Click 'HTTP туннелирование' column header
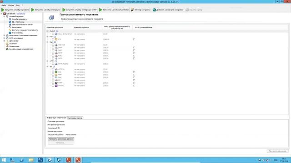The height and width of the screenshot is (163, 291). pyautogui.click(x=144, y=27)
